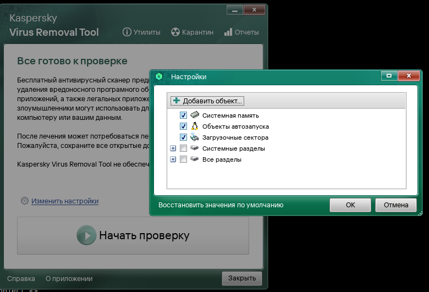
Task: Click the resize grip of Настройки dialog
Action: 420,213
